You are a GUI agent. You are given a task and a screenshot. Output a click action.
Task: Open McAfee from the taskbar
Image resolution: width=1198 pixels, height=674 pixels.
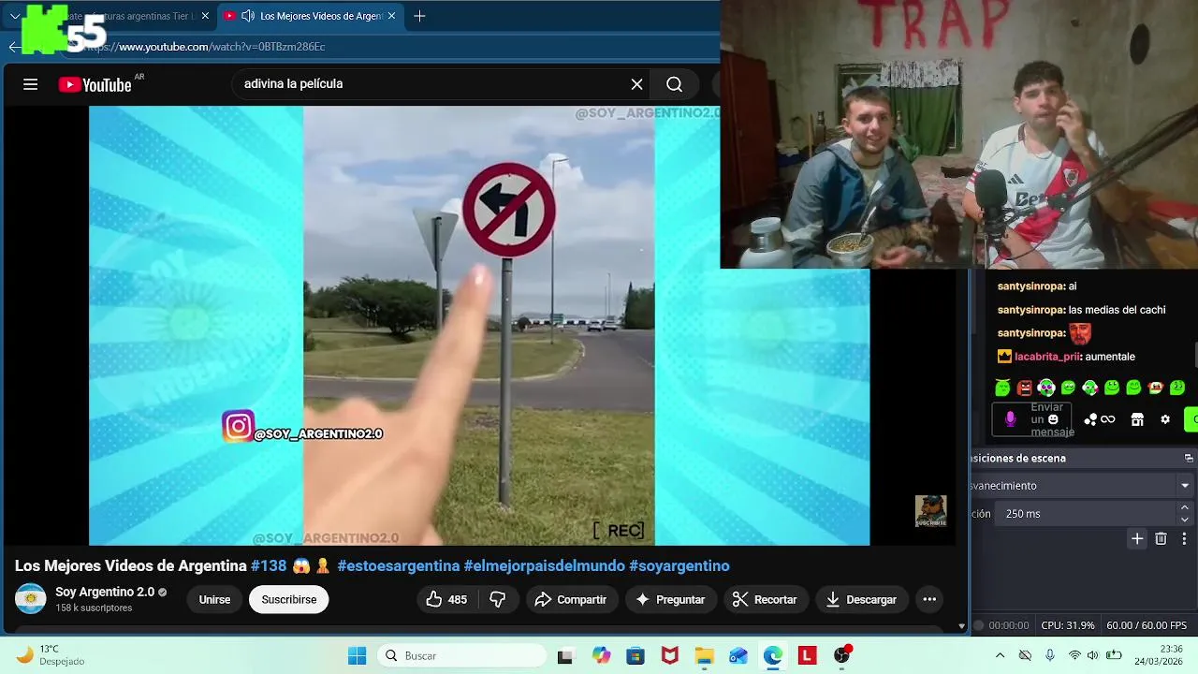670,655
